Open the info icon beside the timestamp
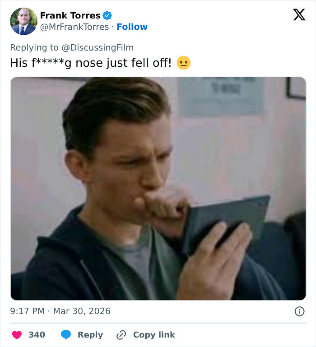Screen dimensions: 316x347 tap(299, 311)
